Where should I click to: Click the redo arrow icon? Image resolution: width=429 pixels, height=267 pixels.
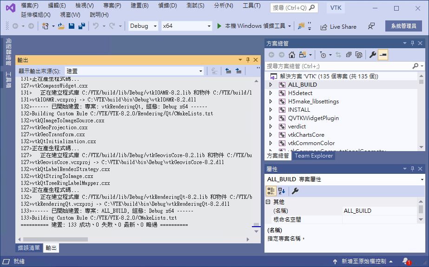pos(112,26)
